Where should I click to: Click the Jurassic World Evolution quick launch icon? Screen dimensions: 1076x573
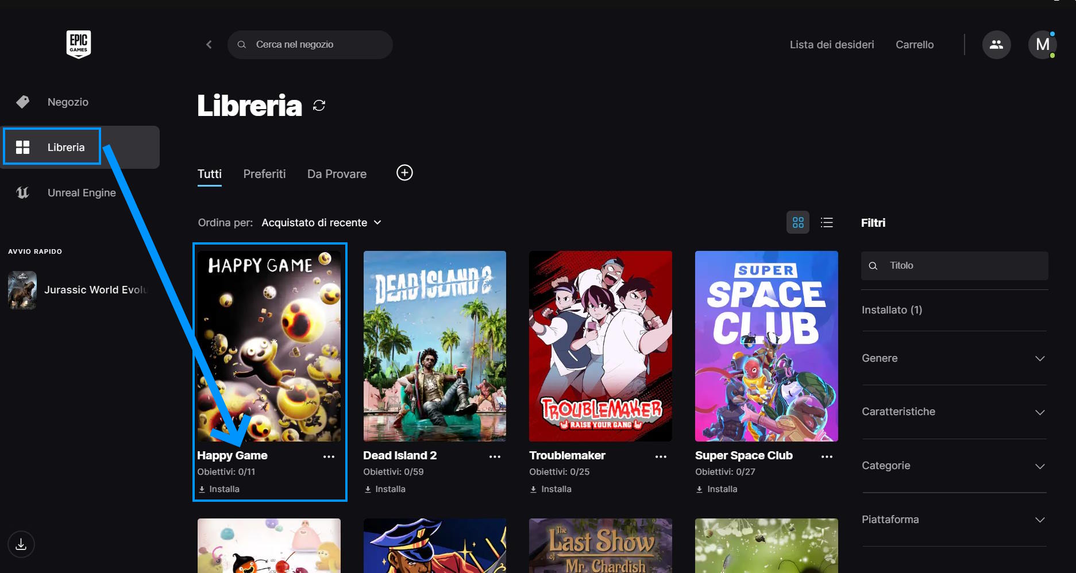pyautogui.click(x=22, y=290)
